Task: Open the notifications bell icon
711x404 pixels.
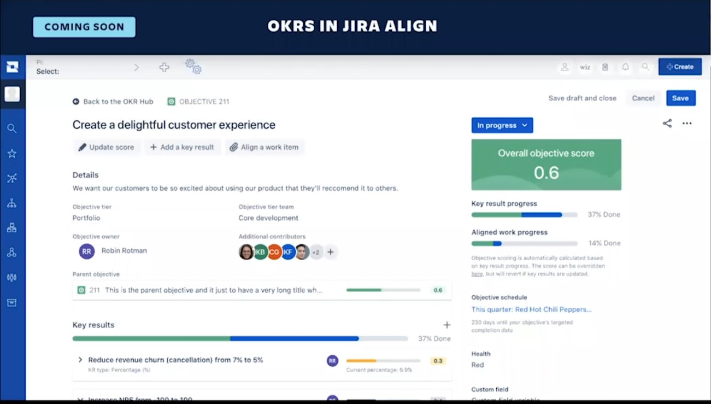Action: click(625, 67)
